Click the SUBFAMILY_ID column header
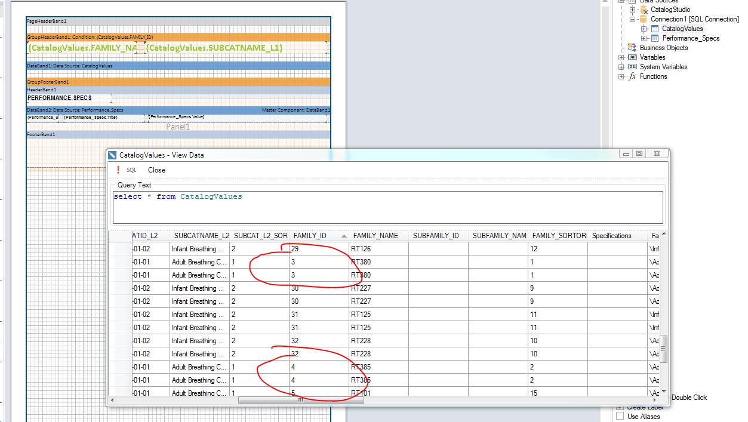Viewport: 748px width, 422px height. 438,236
